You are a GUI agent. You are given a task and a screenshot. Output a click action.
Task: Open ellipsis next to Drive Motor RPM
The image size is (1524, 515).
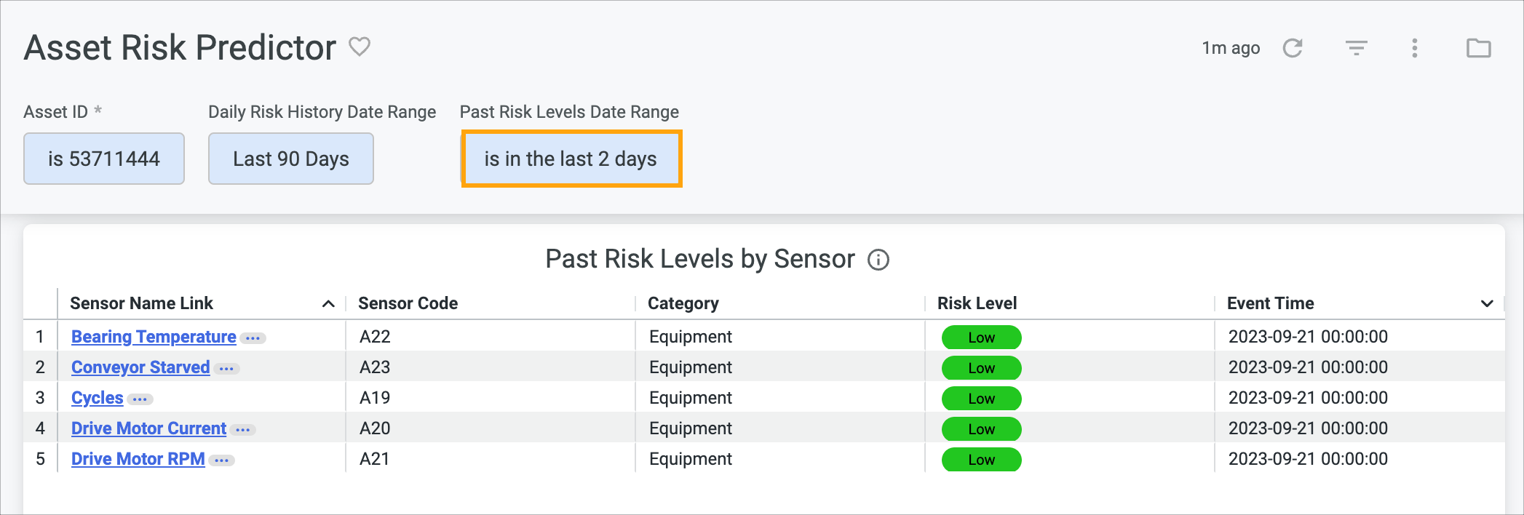222,460
